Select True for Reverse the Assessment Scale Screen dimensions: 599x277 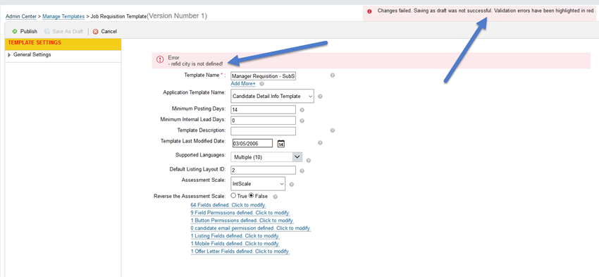[x=233, y=196]
